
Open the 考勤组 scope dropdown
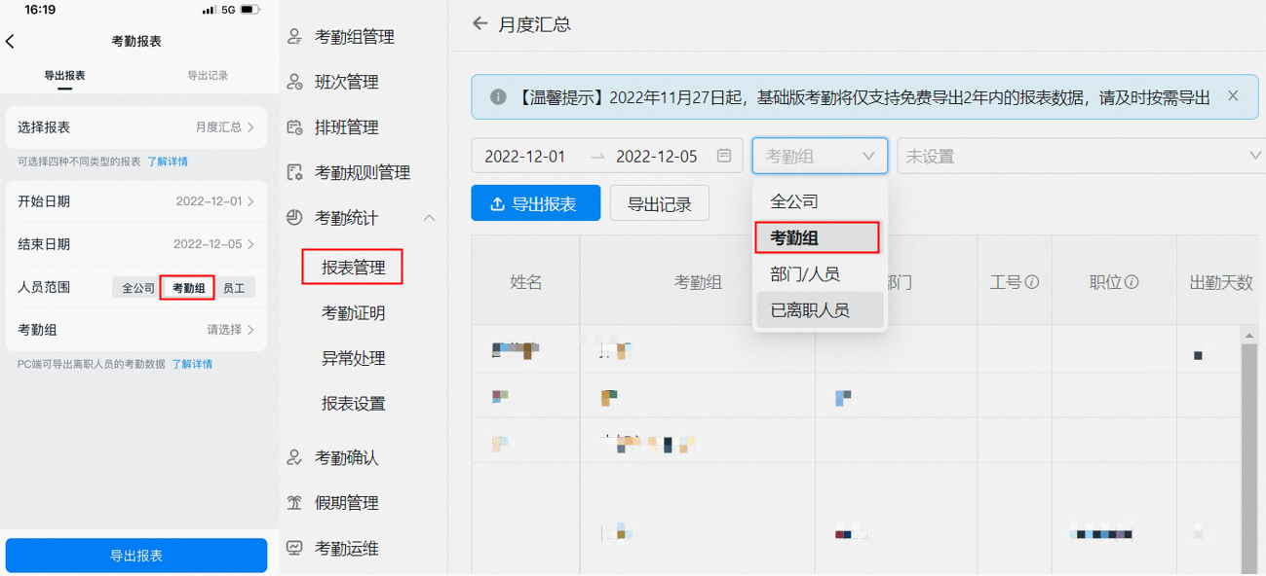[x=820, y=156]
